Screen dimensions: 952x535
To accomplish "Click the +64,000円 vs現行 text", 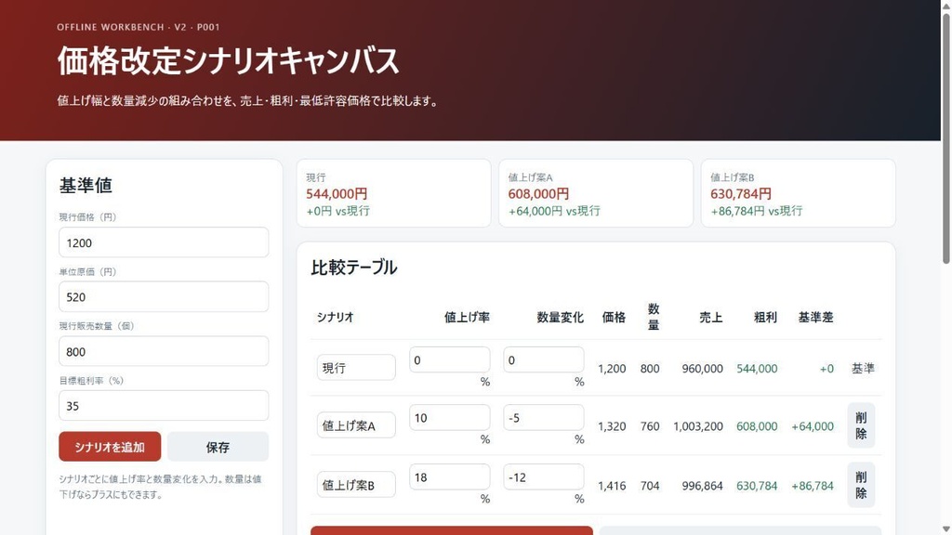I will pyautogui.click(x=554, y=211).
